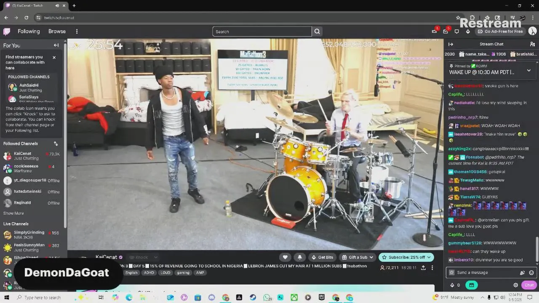The height and width of the screenshot is (303, 539).
Task: Select the AMP stream tag
Action: [x=200, y=273]
